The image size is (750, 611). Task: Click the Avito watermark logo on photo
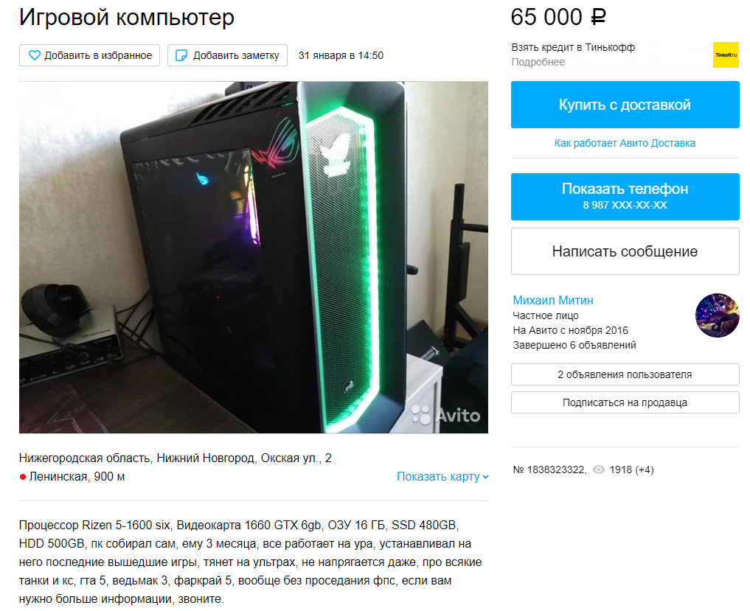coord(445,415)
